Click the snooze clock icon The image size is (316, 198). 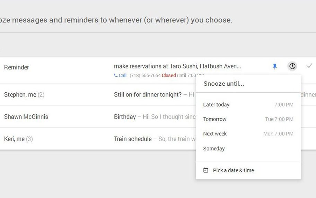[292, 66]
